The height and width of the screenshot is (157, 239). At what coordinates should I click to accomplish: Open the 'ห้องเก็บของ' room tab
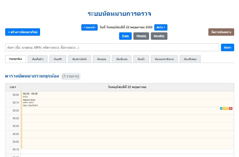[190, 59]
